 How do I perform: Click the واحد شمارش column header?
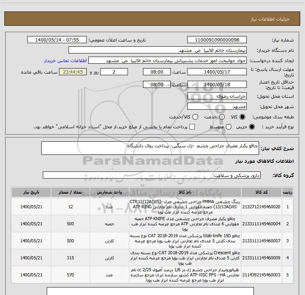point(109,192)
